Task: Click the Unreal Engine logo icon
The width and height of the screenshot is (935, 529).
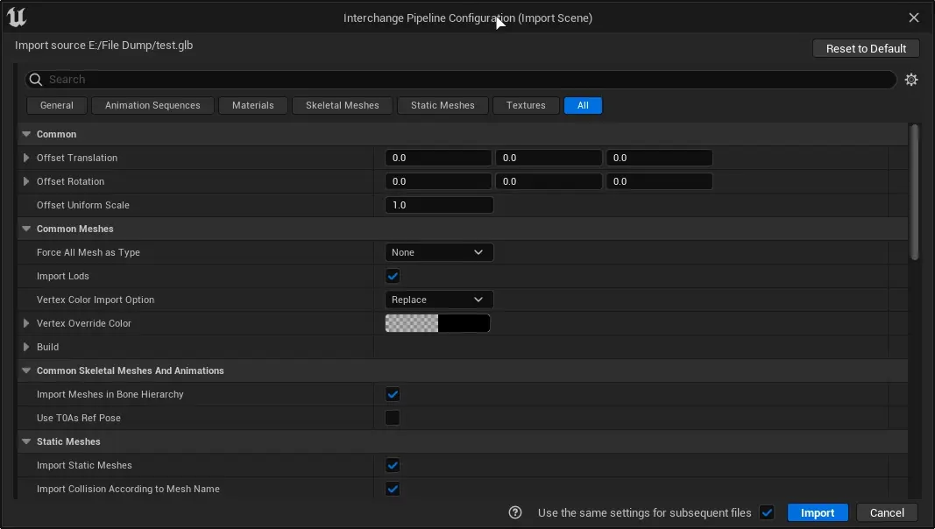Action: [17, 18]
